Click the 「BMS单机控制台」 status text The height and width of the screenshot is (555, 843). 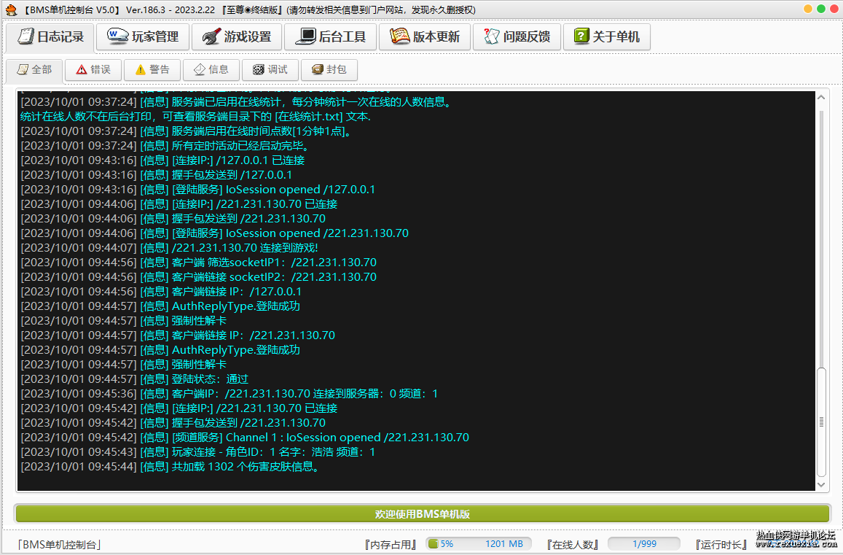pyautogui.click(x=59, y=544)
